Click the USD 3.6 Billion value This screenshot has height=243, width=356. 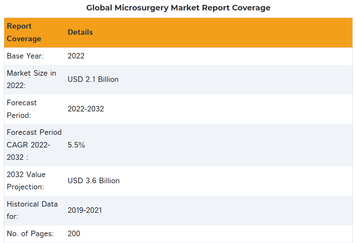coord(94,181)
